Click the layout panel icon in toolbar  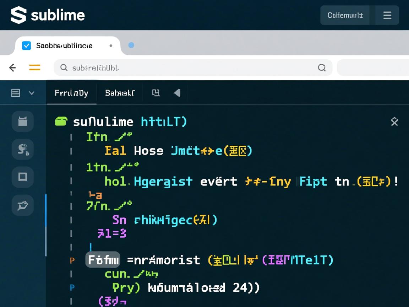16,93
